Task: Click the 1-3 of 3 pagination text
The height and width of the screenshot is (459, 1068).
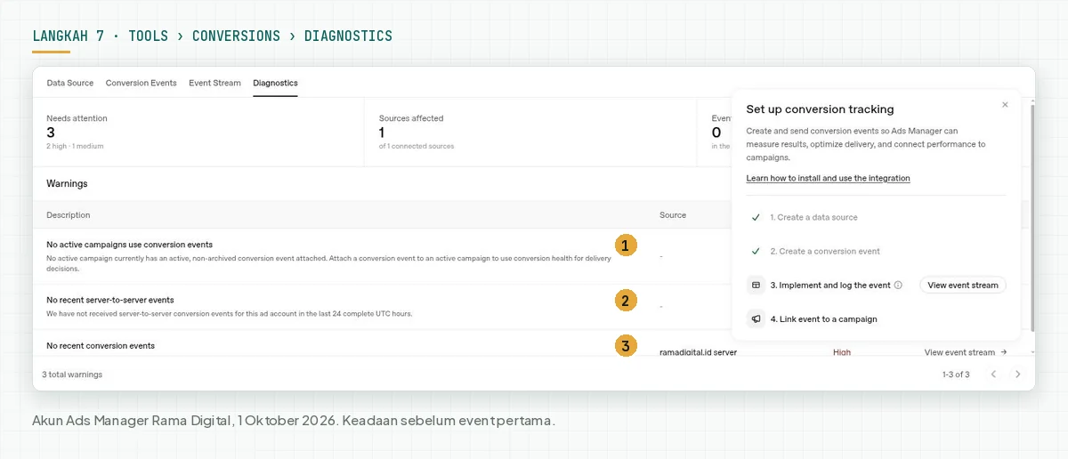Action: tap(956, 374)
